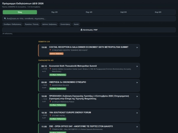Toggle the Δείπνα / Δεξιώσεις filter chip
This screenshot has height=133, width=178.
click(49, 24)
